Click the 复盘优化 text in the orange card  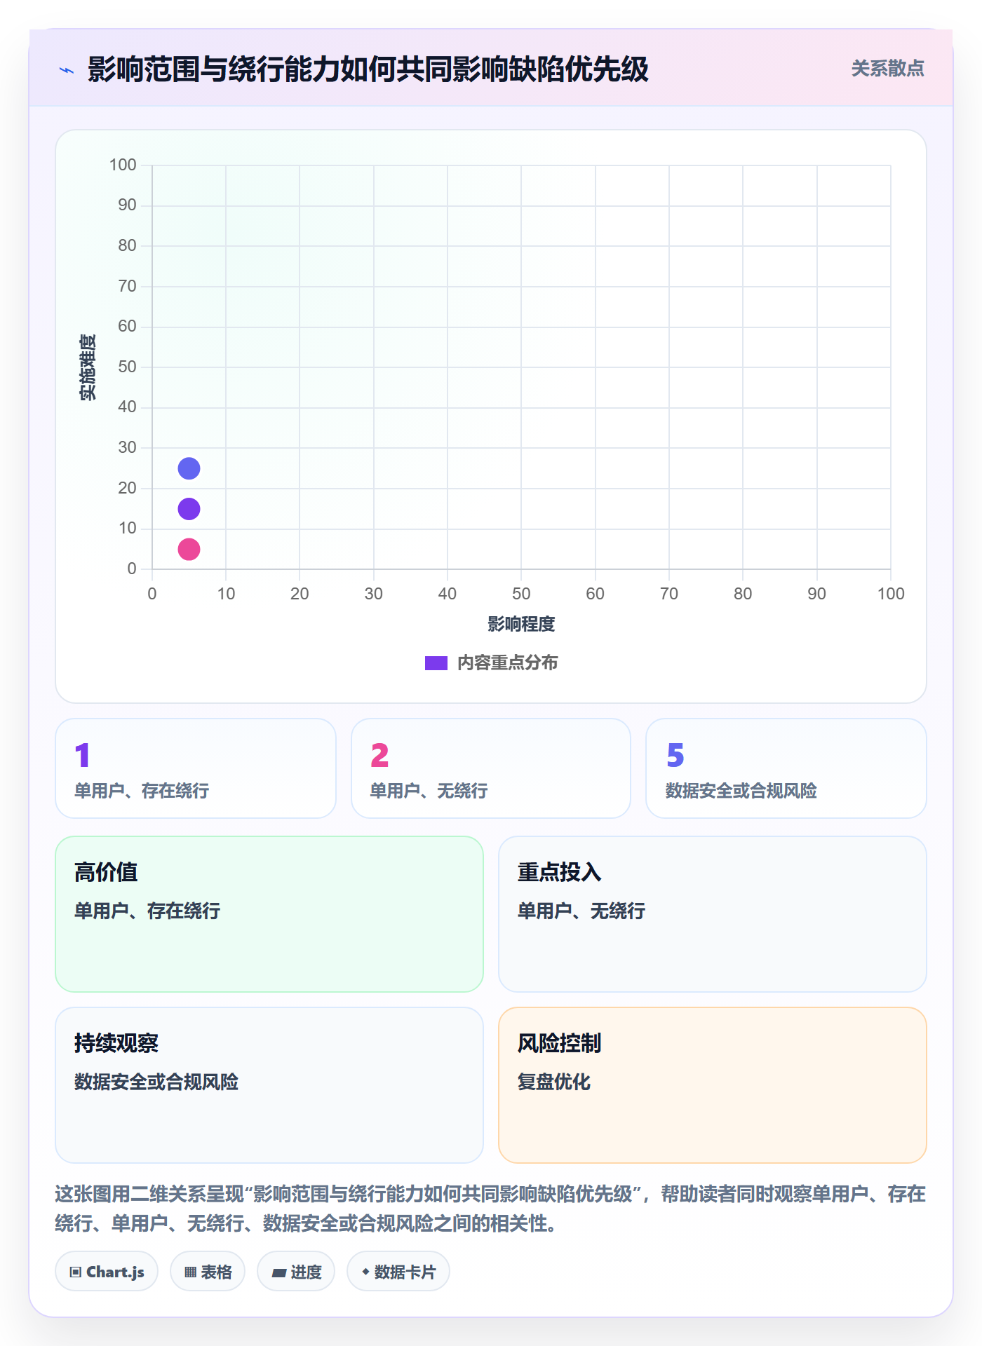click(554, 1082)
